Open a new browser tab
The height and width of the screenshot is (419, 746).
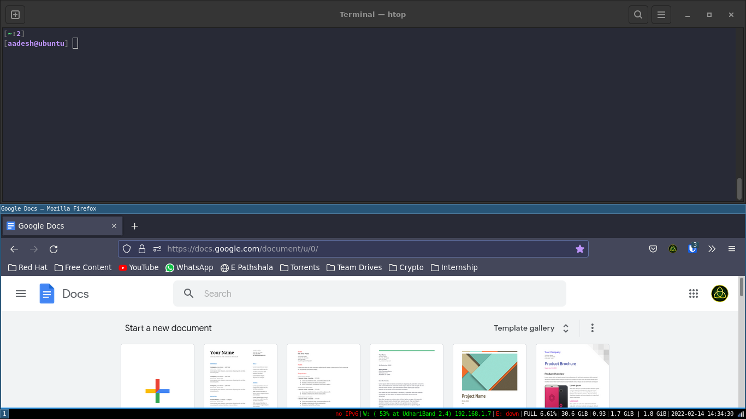coord(134,226)
